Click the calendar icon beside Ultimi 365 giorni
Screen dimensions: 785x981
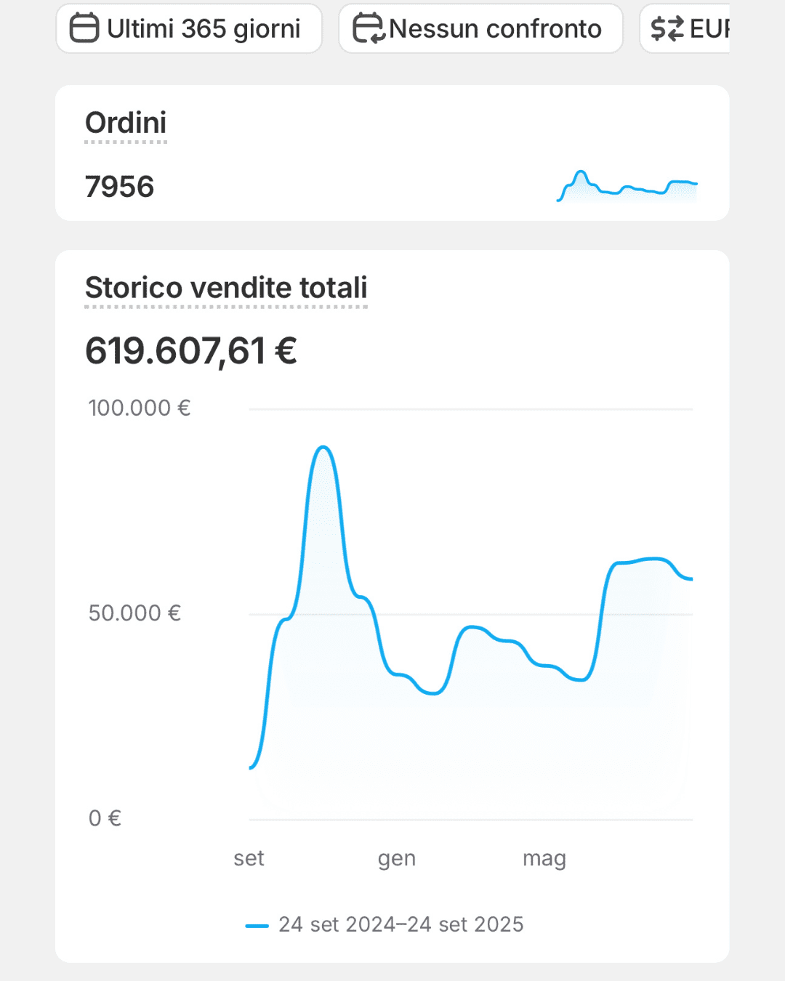click(x=84, y=29)
